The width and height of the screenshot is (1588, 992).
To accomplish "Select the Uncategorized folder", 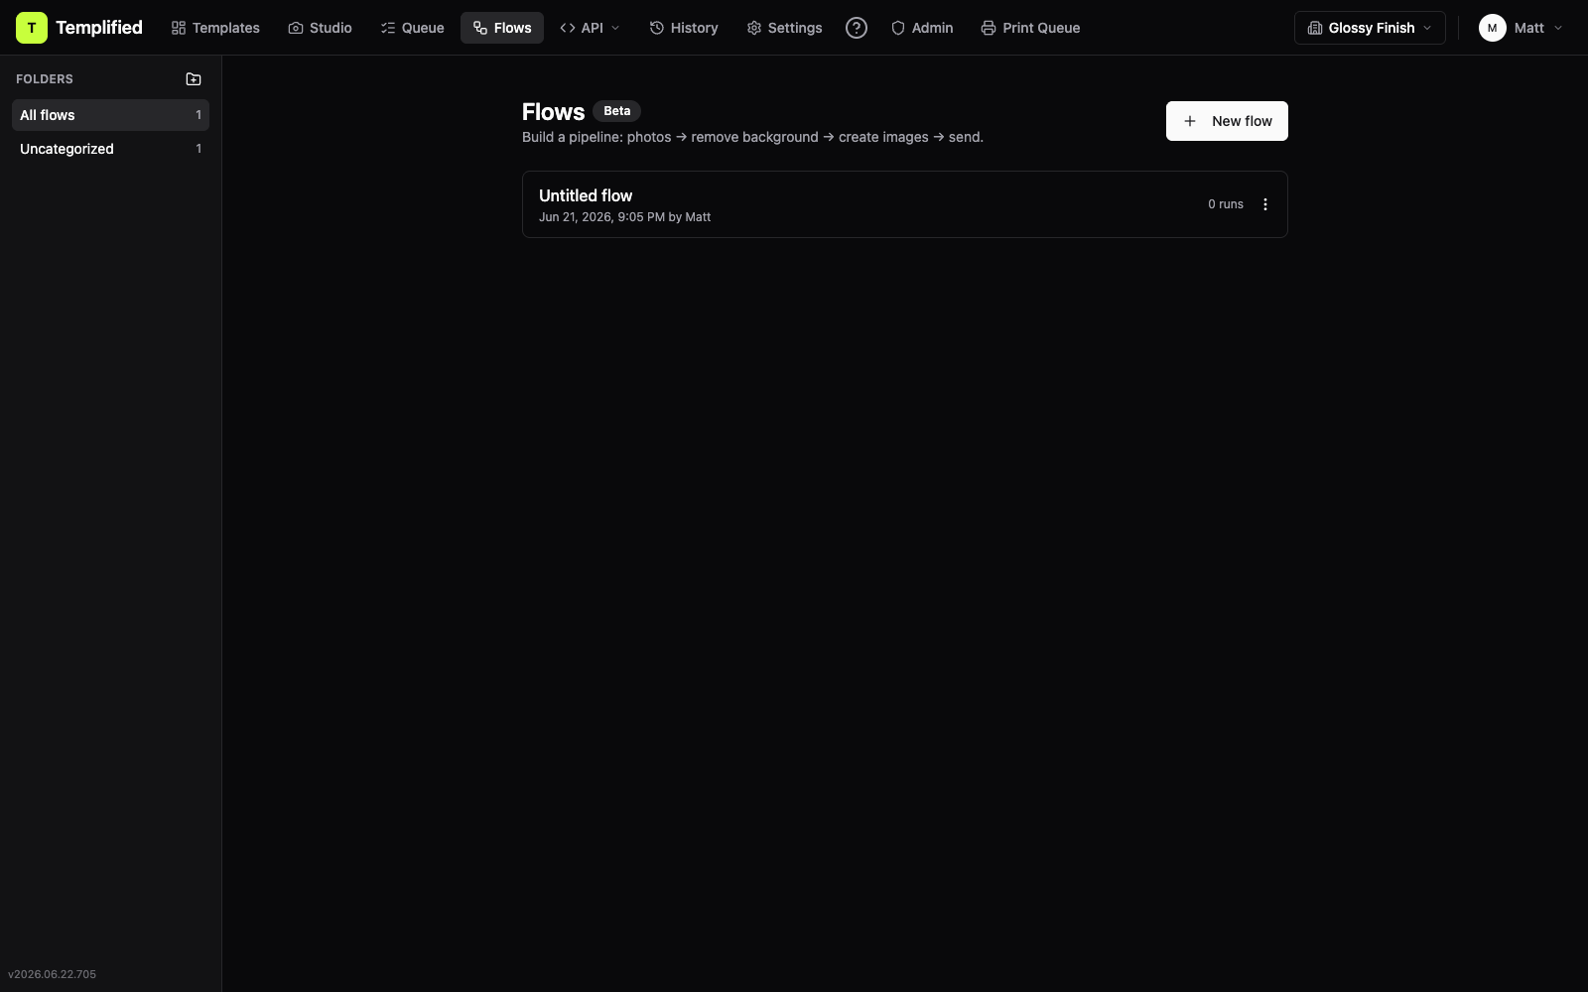I will tap(110, 149).
